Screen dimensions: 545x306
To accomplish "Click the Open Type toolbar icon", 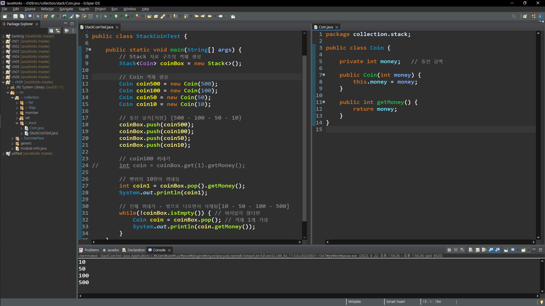I will (x=149, y=16).
